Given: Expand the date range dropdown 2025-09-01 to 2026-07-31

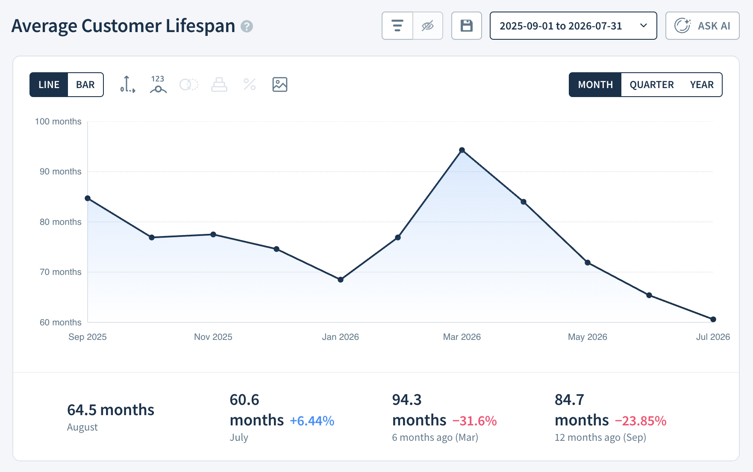Looking at the screenshot, I should coord(573,26).
